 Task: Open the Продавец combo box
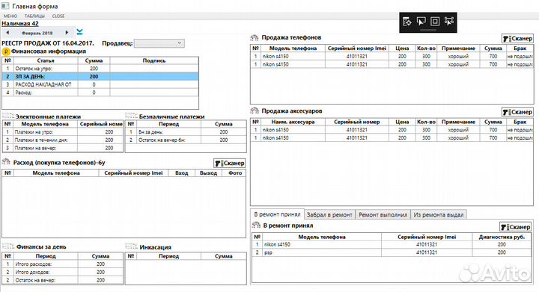159,43
